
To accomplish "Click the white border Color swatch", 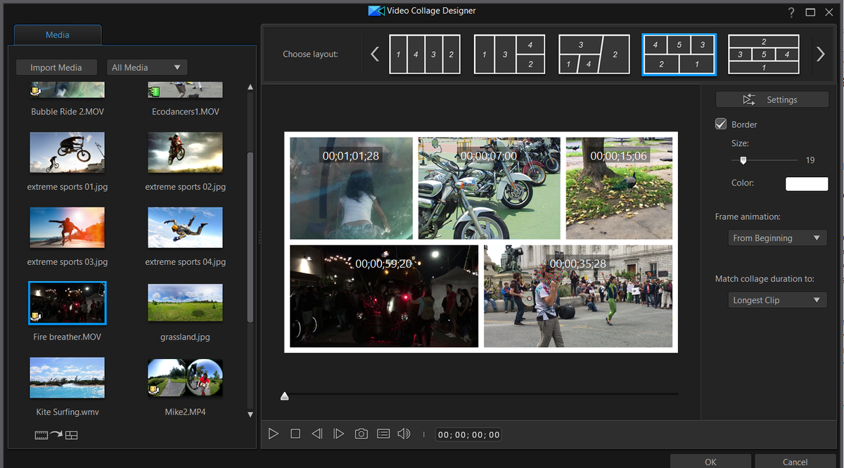I will pos(806,183).
